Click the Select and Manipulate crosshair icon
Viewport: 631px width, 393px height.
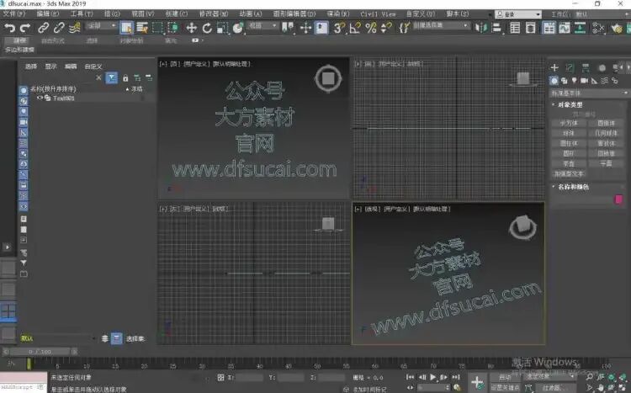(305, 28)
